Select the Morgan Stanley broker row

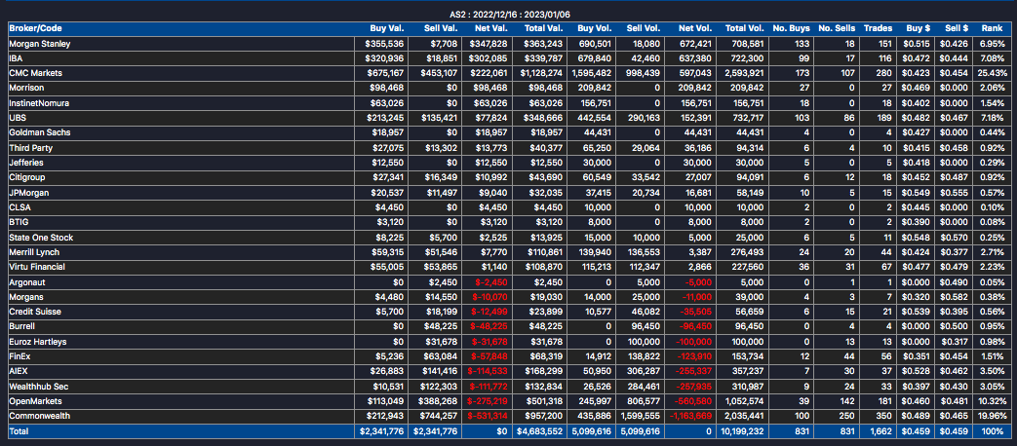point(508,44)
